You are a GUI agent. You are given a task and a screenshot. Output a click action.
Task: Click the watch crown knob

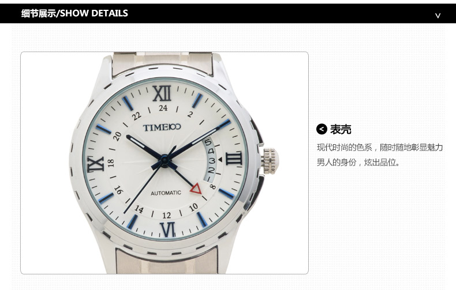click(x=270, y=161)
